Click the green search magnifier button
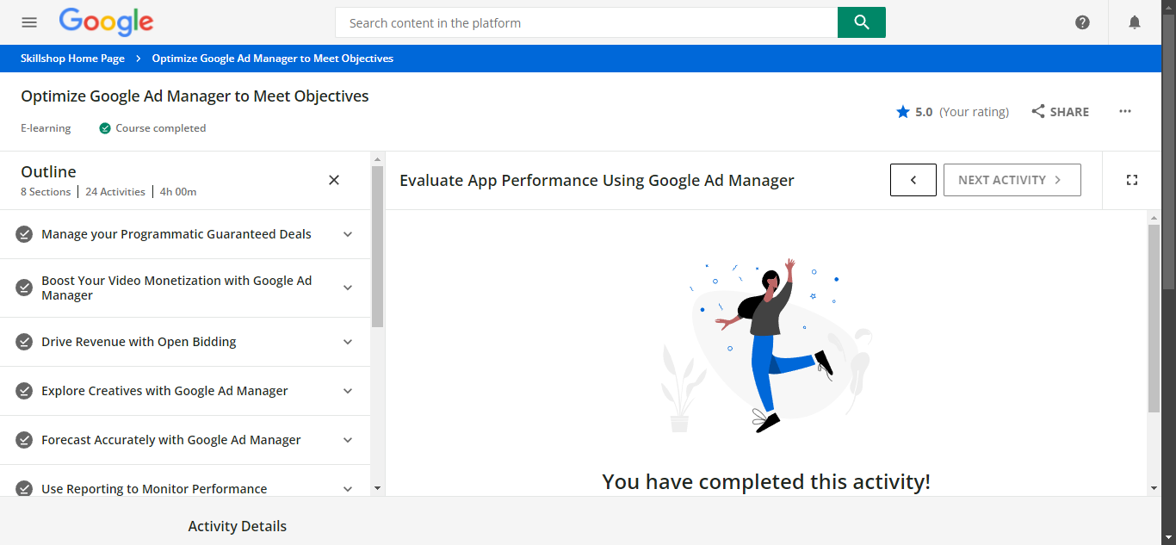This screenshot has height=545, width=1176. (x=861, y=22)
